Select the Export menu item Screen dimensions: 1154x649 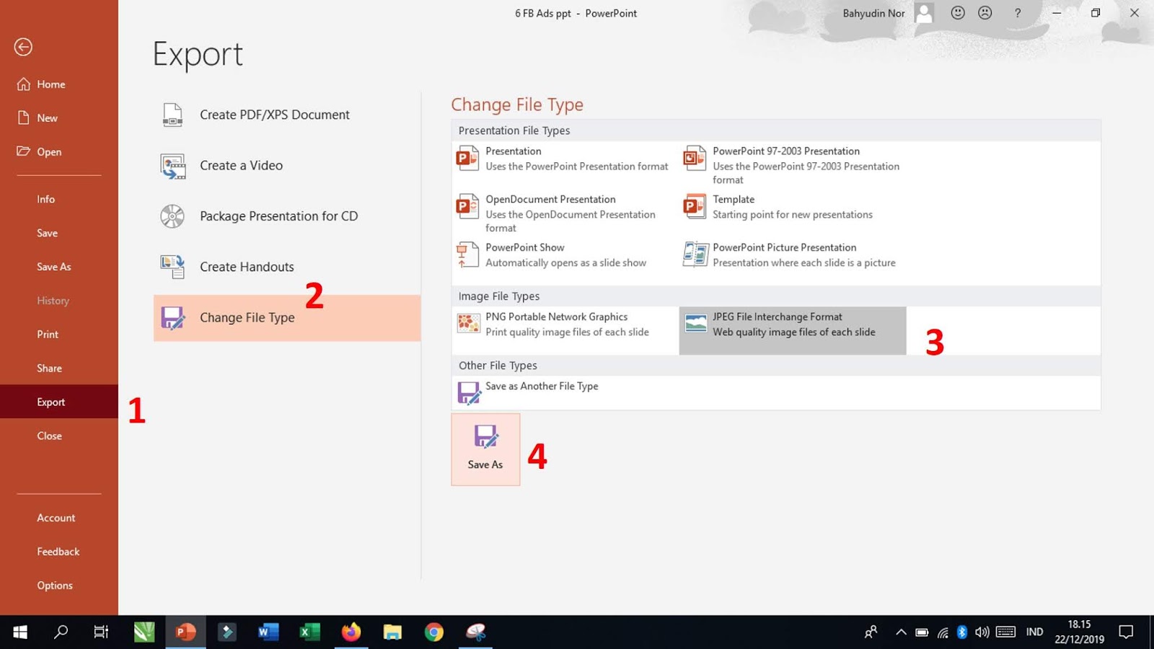tap(59, 402)
